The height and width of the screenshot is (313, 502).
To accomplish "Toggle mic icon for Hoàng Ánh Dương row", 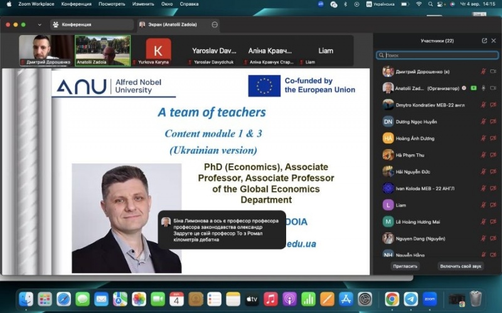I will (483, 138).
